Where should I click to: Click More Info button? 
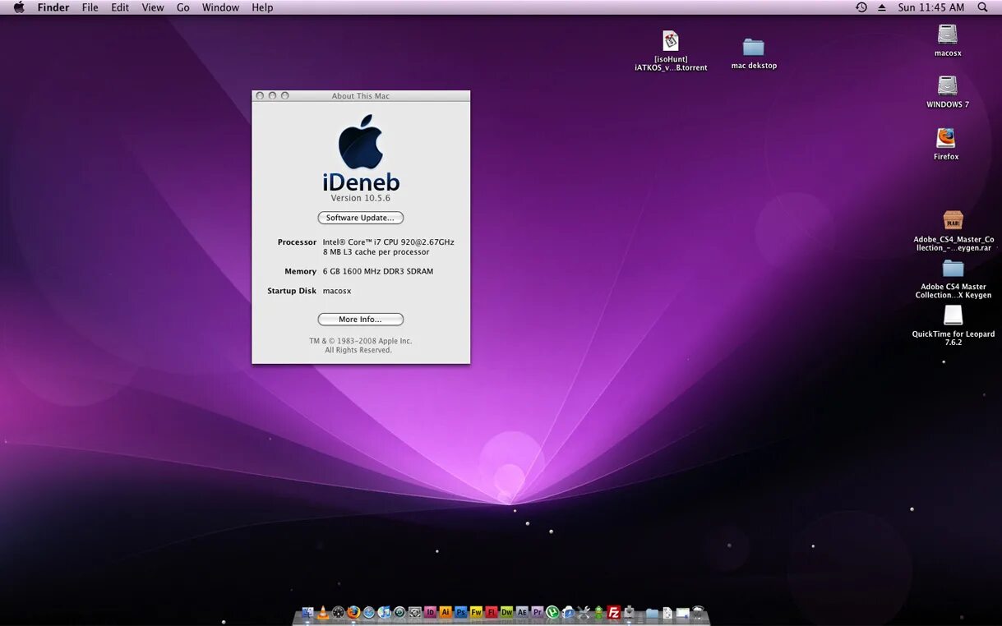(x=361, y=320)
